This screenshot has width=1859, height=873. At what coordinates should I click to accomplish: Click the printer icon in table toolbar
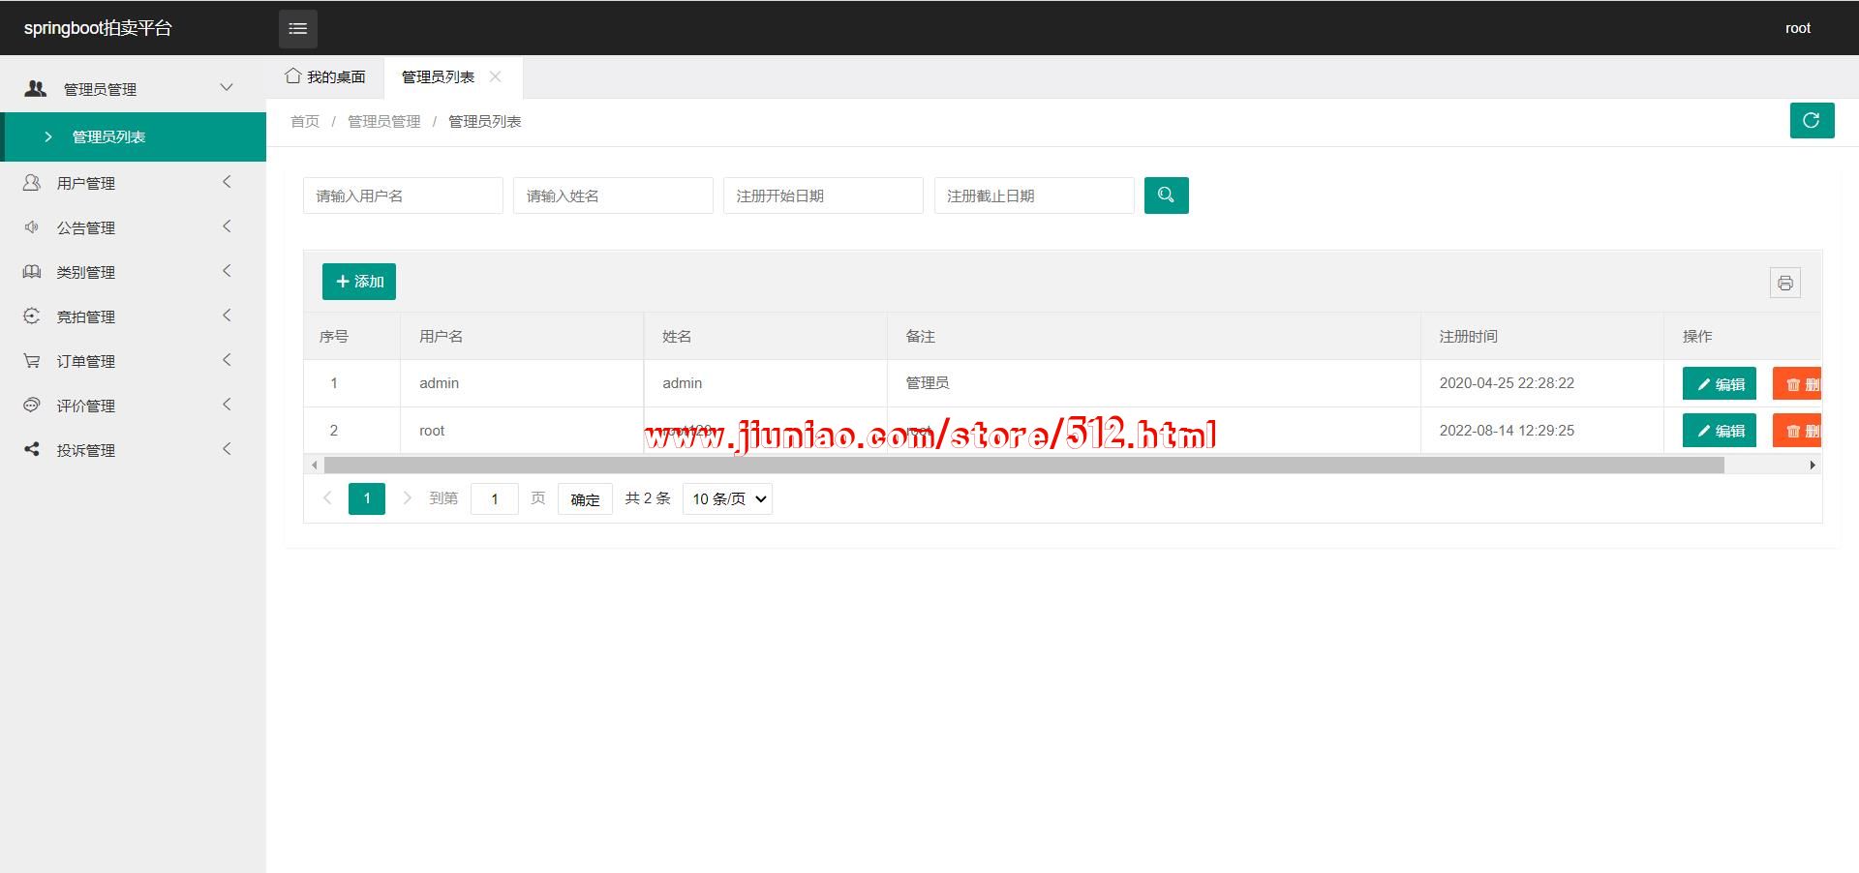1784,283
